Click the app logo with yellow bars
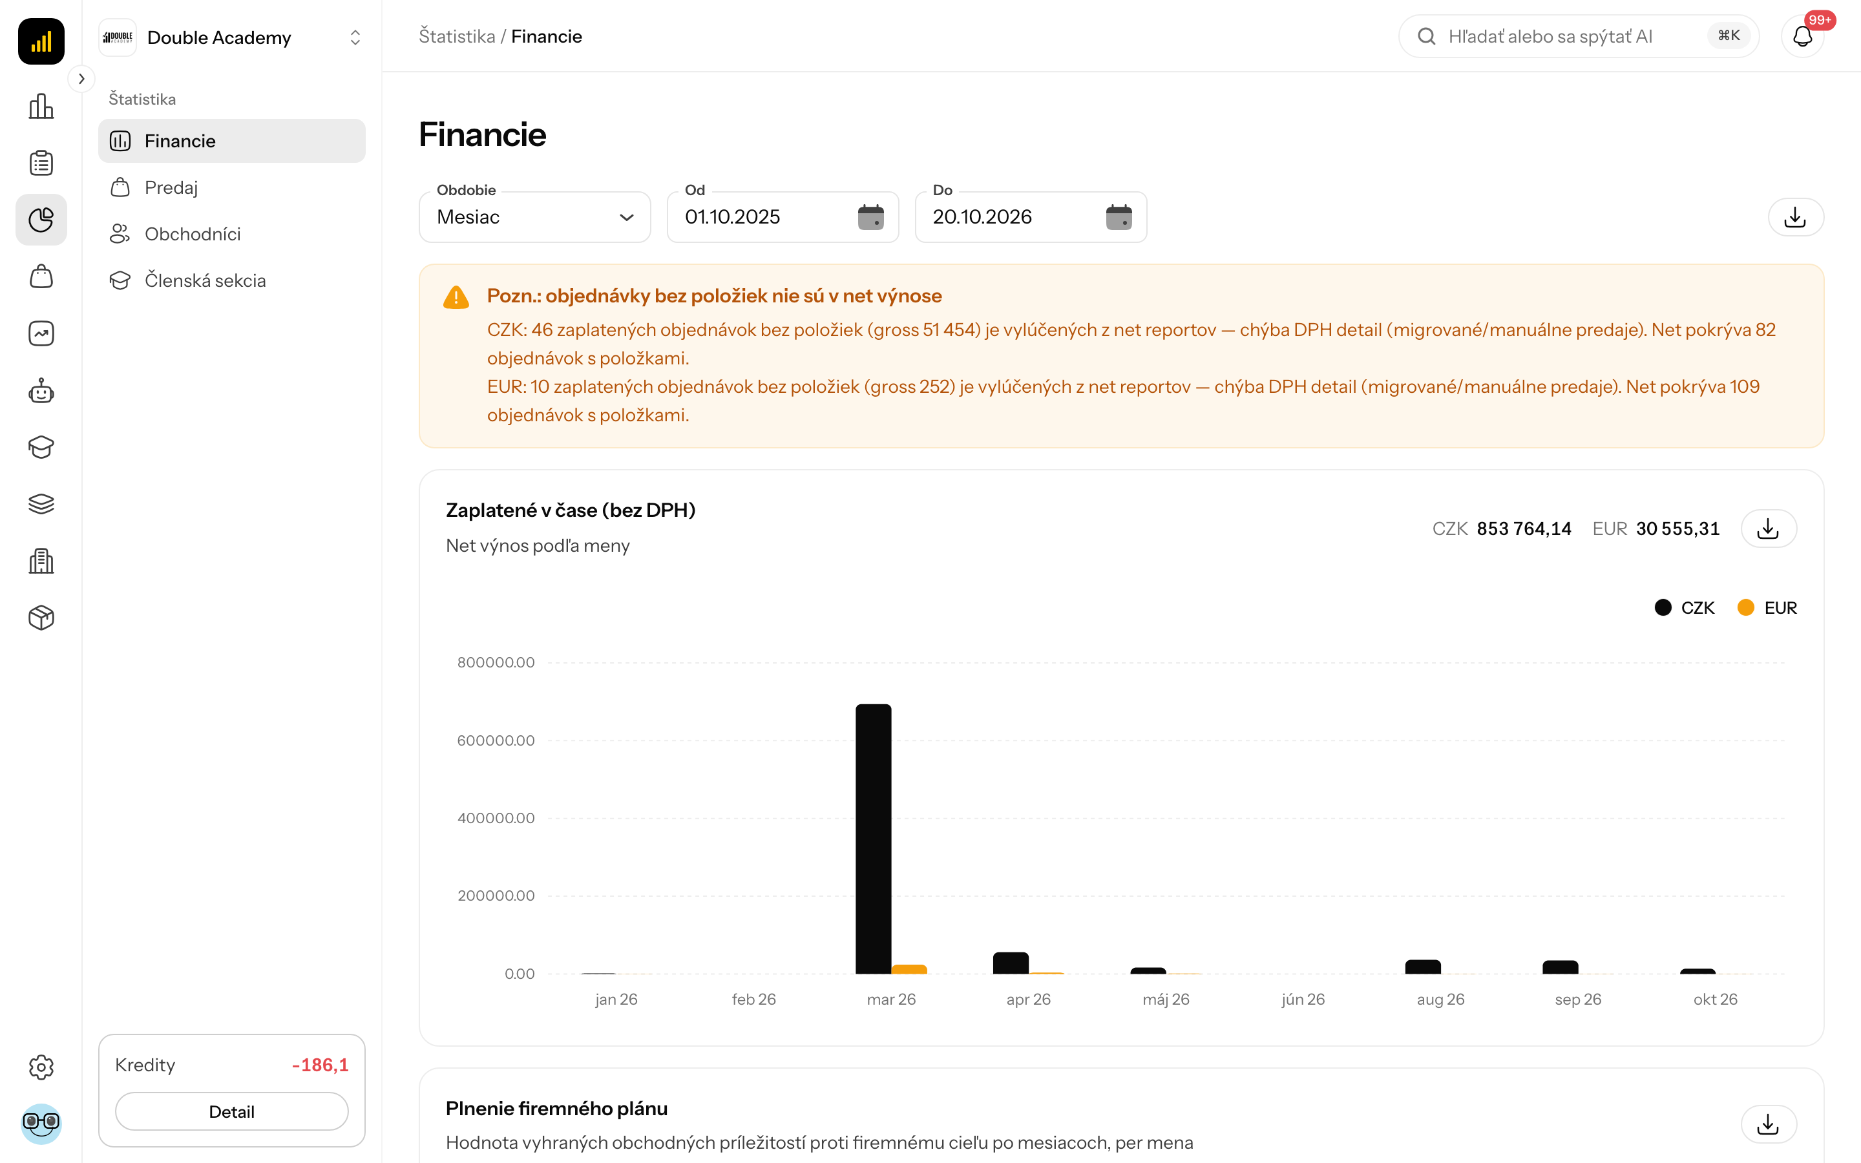The image size is (1861, 1163). pos(41,41)
